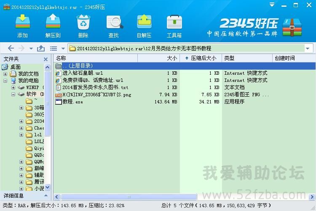316x211 pixels.
Task: Sort by the 压缩后大小 column header
Action: pos(201,58)
